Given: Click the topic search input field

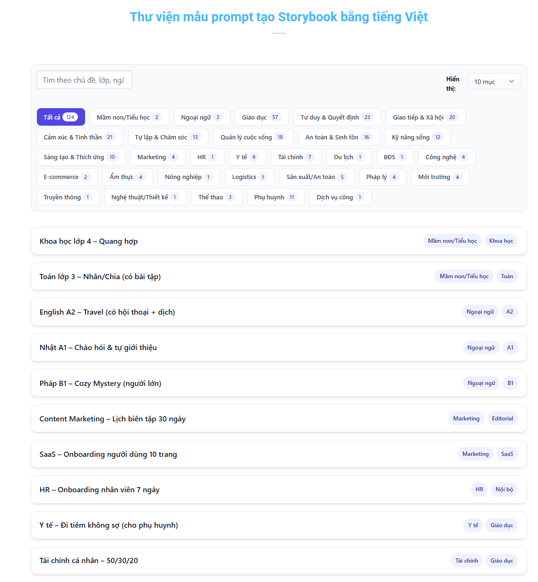Looking at the screenshot, I should 84,80.
